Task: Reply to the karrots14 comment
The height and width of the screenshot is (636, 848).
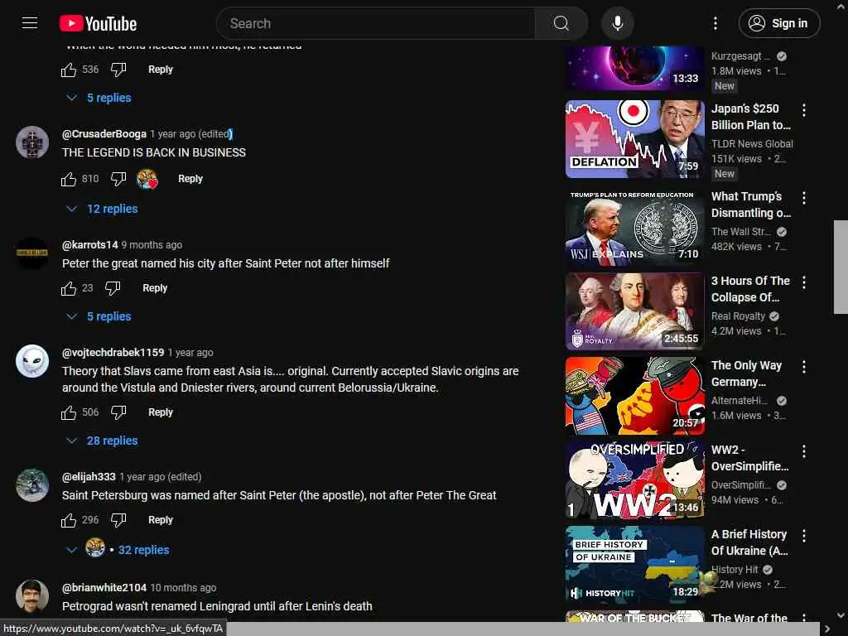Action: [x=155, y=288]
